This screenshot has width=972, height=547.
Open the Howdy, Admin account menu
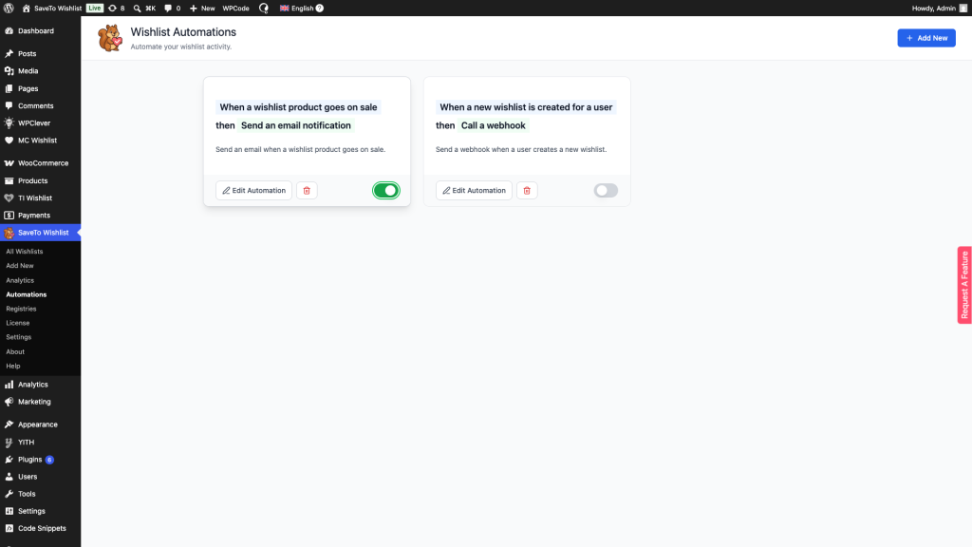click(939, 8)
